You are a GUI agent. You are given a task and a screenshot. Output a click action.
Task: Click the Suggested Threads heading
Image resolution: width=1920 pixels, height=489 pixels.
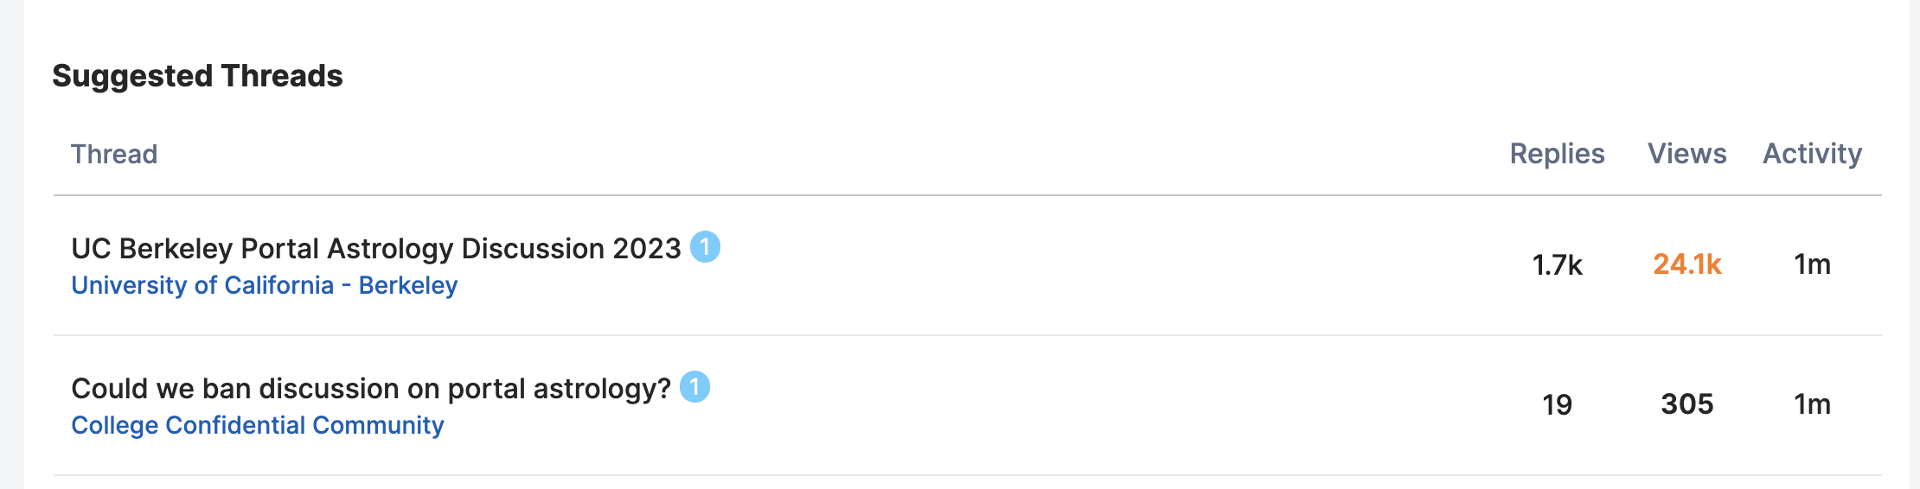click(197, 76)
